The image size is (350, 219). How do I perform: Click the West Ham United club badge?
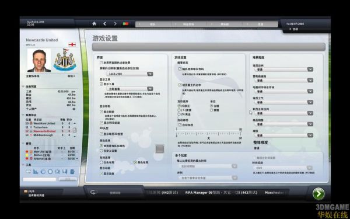[x=31, y=123]
